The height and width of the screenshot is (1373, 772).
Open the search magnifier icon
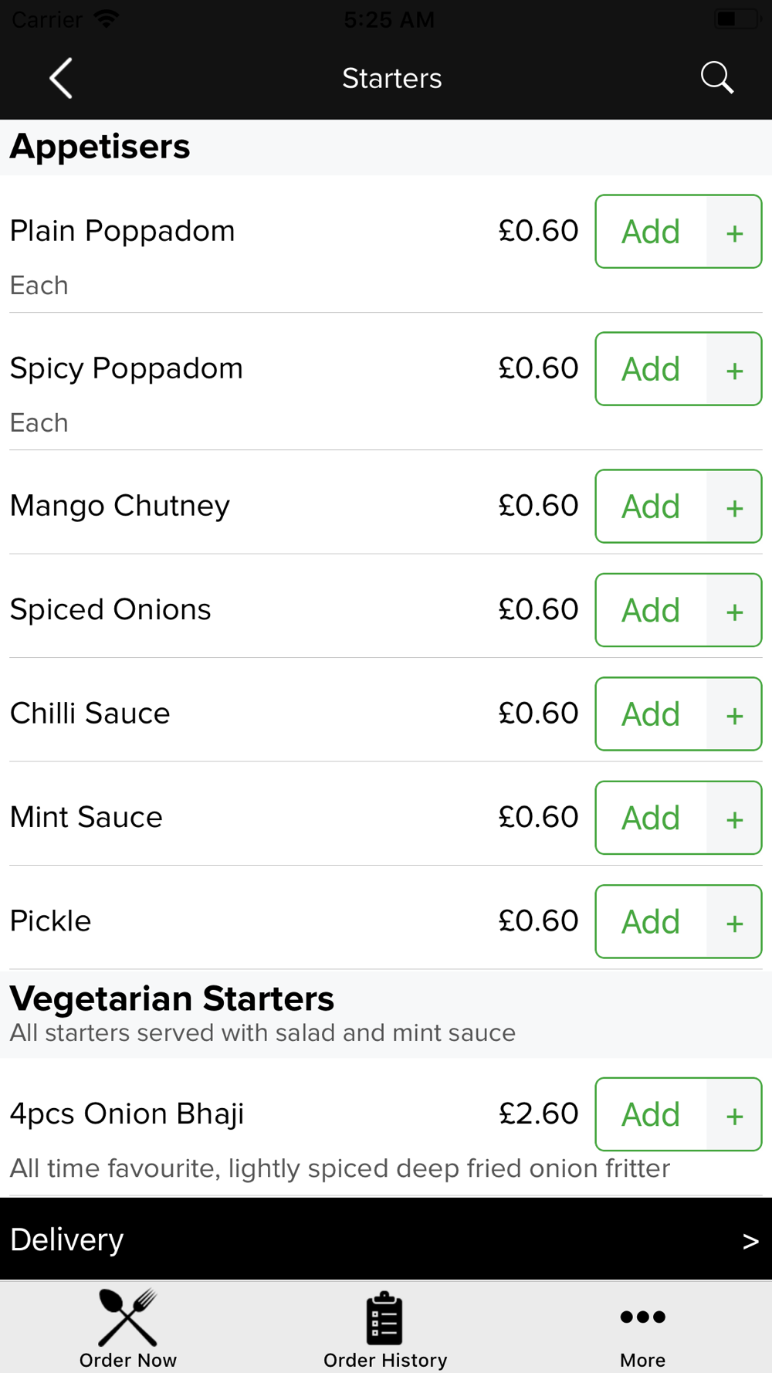coord(716,78)
